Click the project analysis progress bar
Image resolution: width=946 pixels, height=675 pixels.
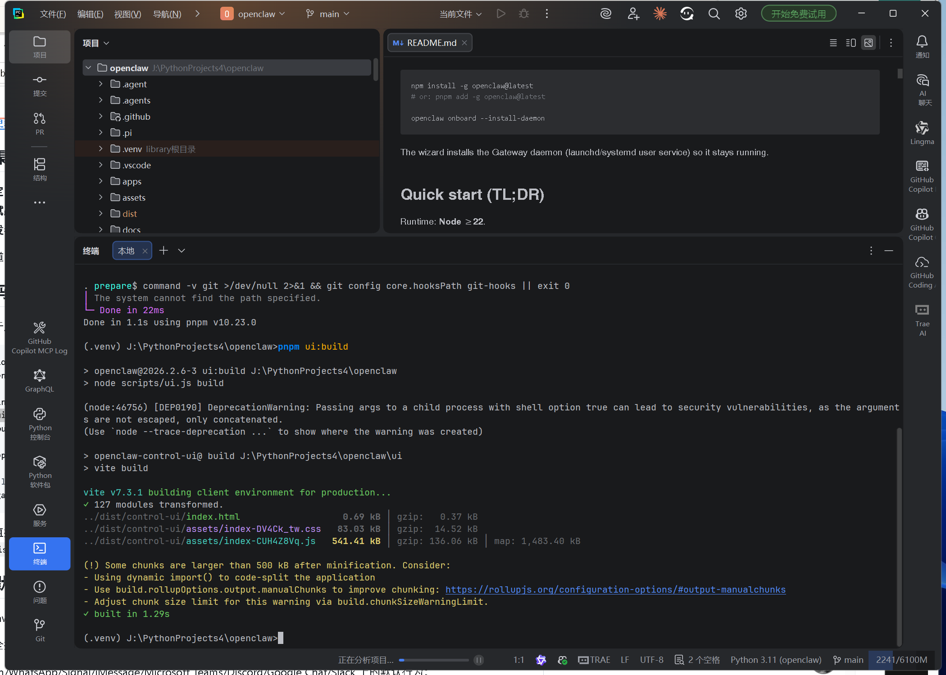[x=433, y=660]
